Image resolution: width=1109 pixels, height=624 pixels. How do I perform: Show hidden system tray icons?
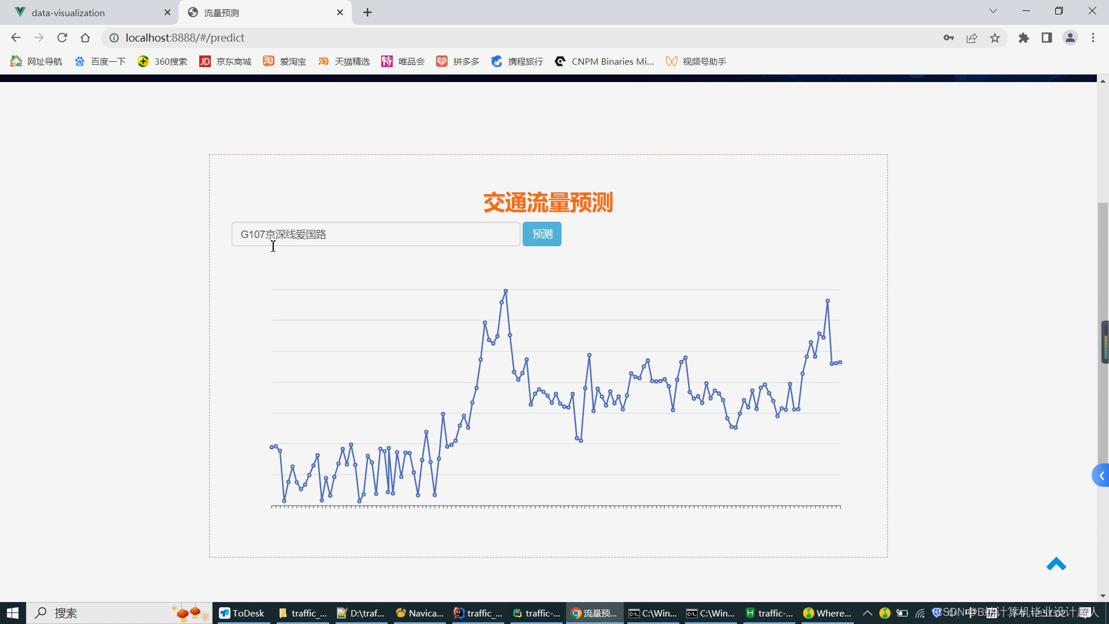pos(867,613)
